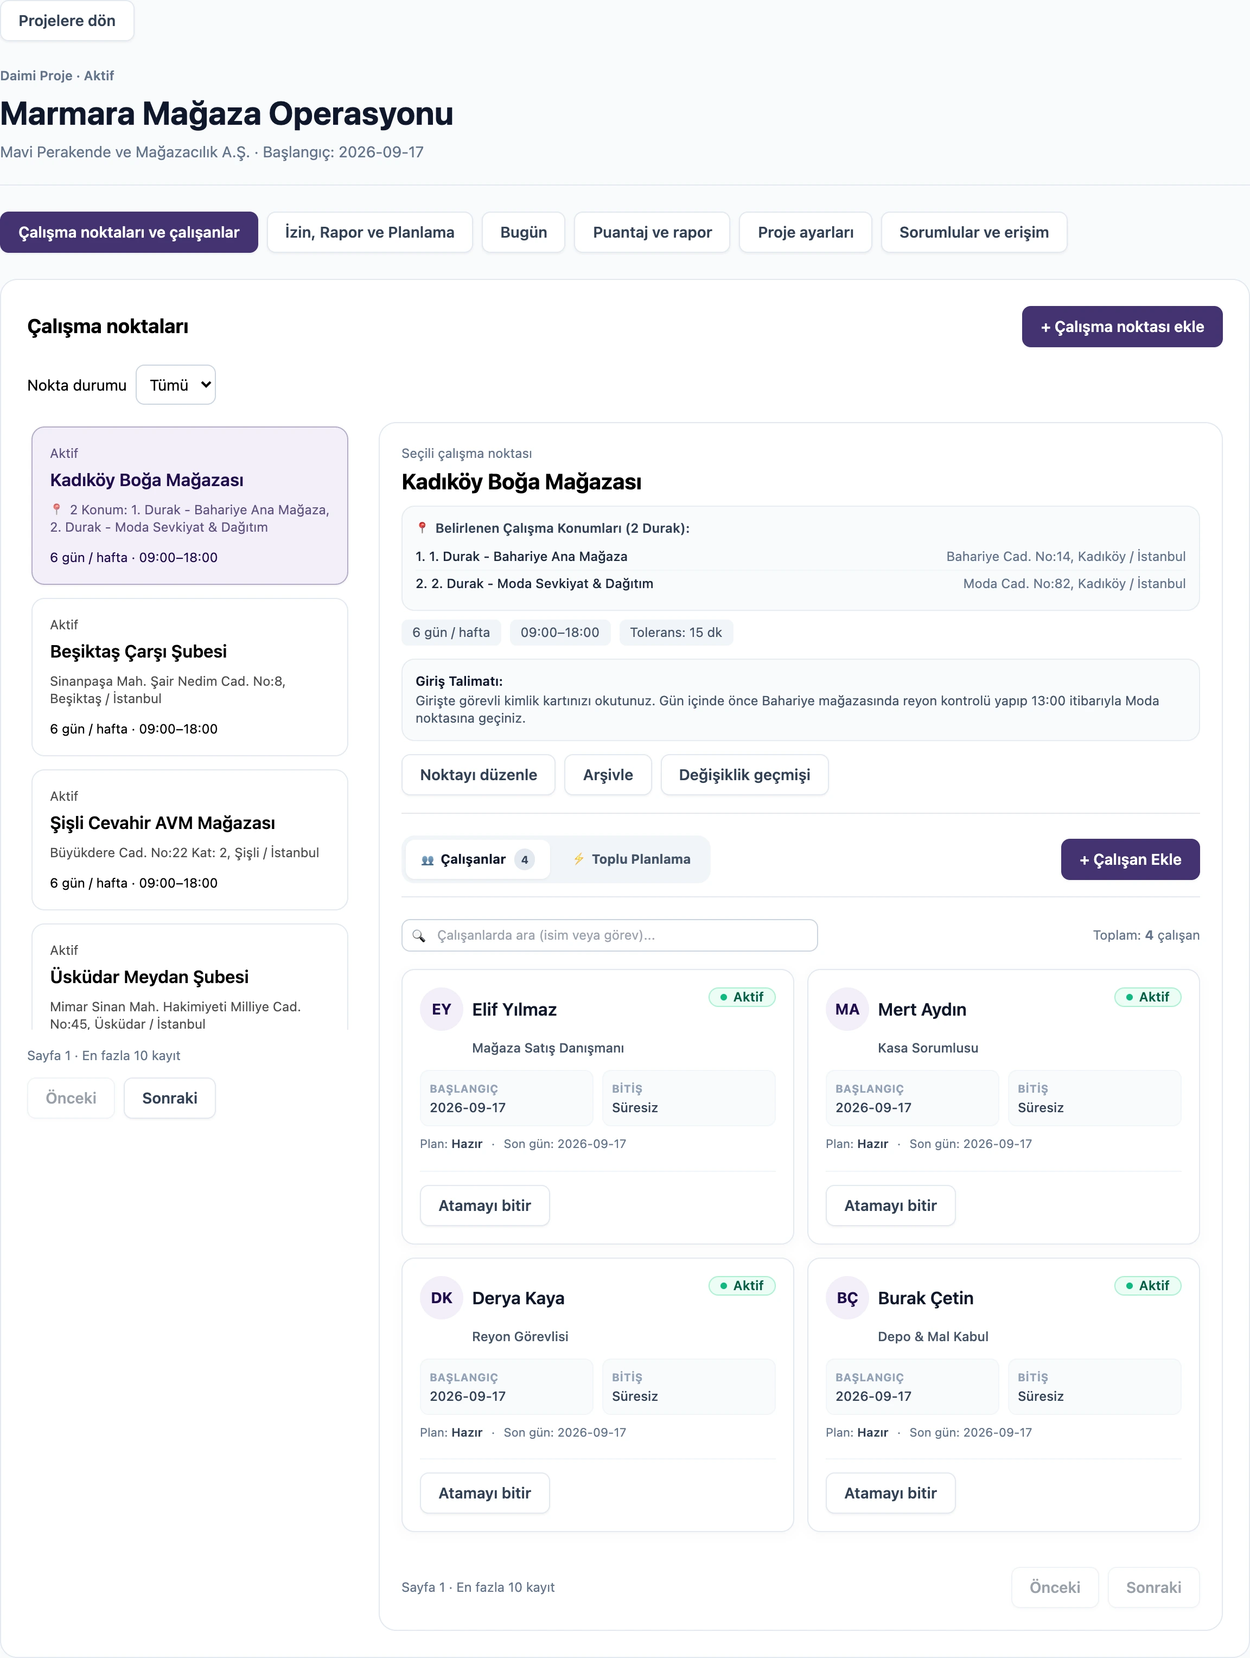This screenshot has height=1658, width=1250.
Task: Click the location pin icon in Kadıköy card
Action: 56,509
